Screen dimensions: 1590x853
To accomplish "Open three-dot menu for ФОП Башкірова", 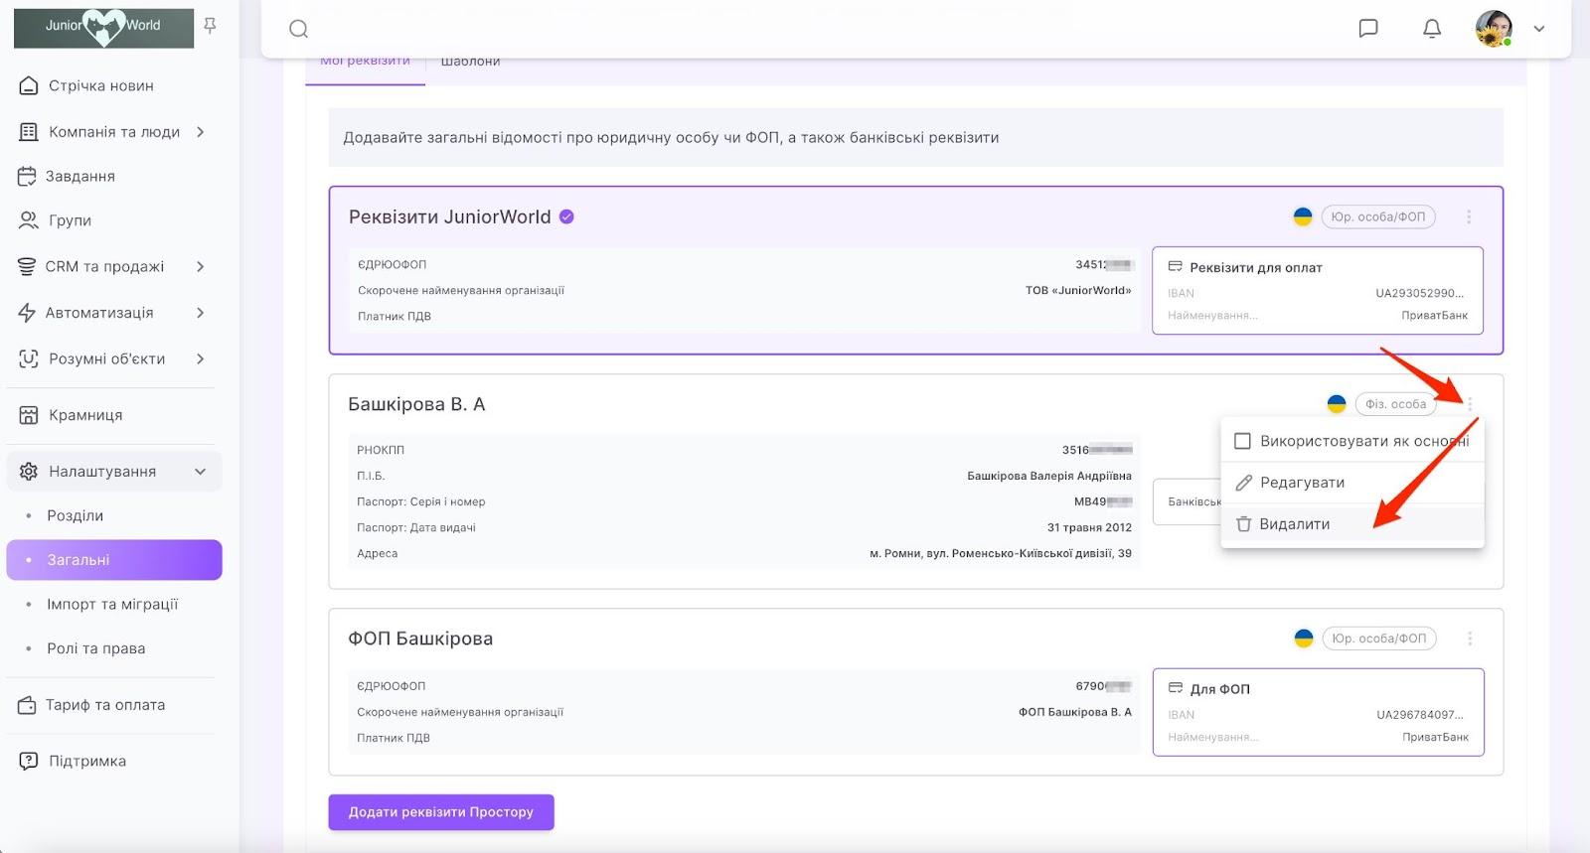I will (x=1470, y=639).
